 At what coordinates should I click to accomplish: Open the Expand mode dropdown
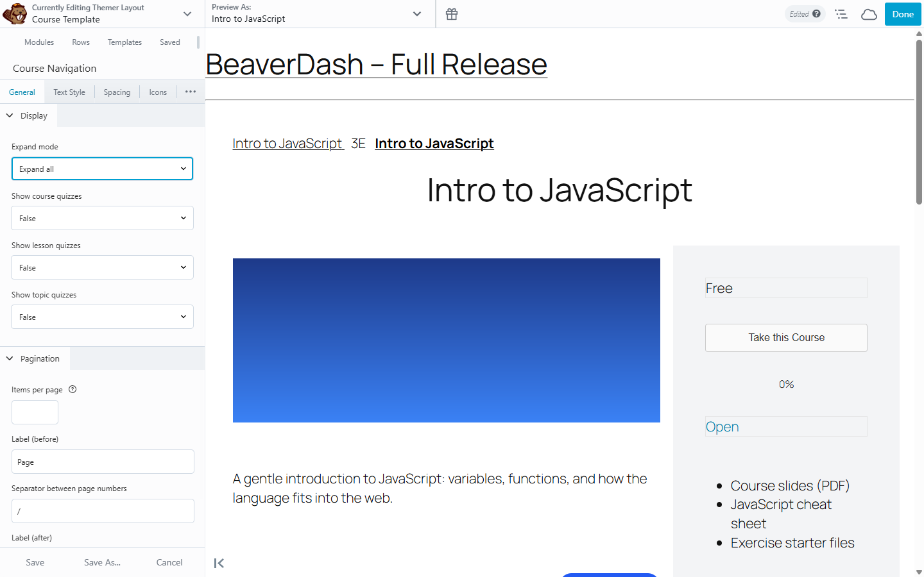pyautogui.click(x=102, y=169)
